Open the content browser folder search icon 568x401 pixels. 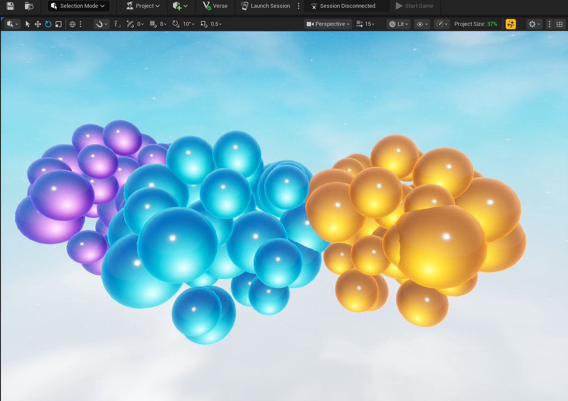coord(29,6)
